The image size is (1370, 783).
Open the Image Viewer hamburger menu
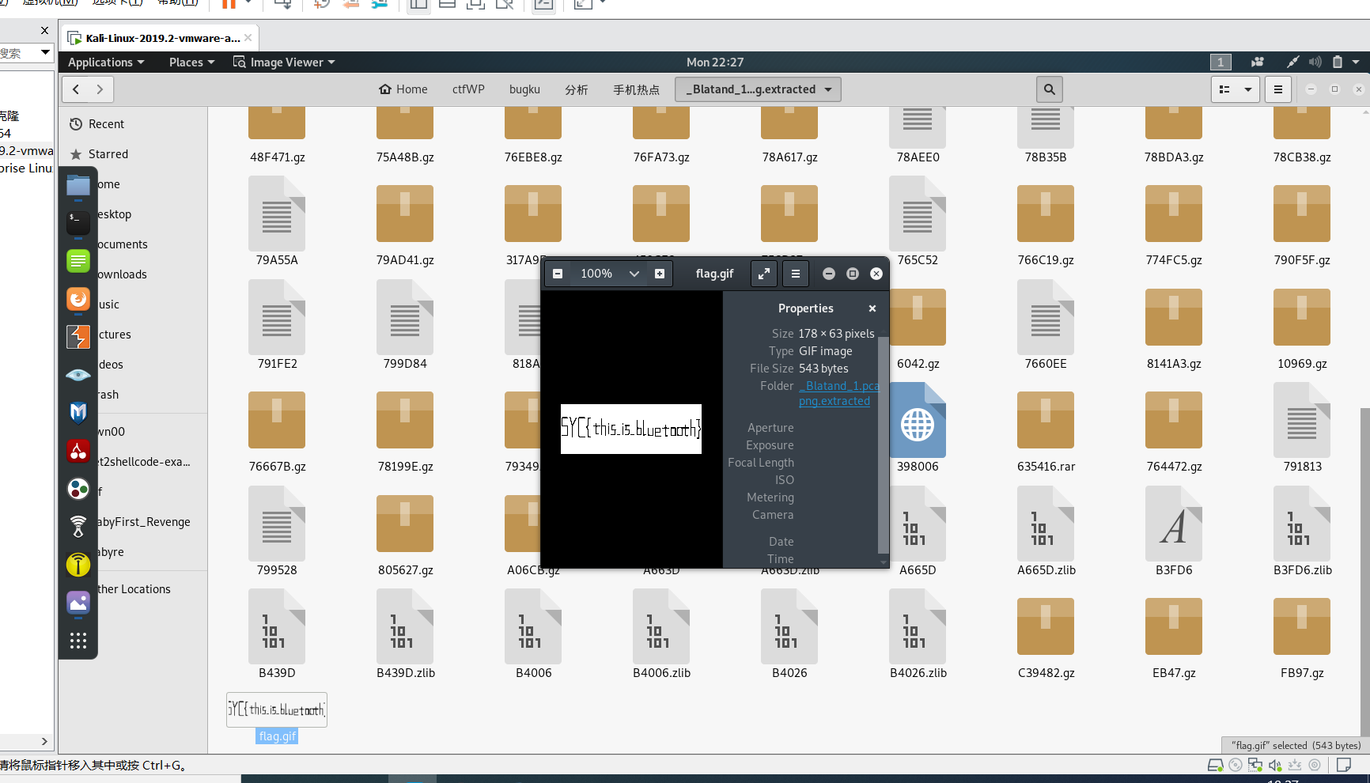click(796, 274)
